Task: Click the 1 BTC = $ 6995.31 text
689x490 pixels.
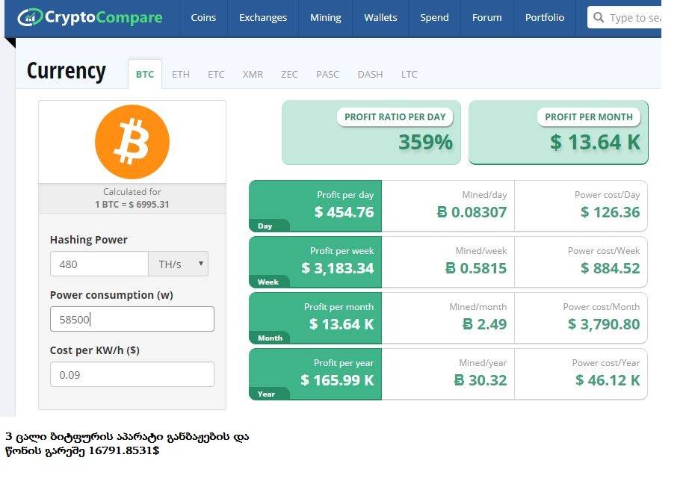Action: pyautogui.click(x=132, y=204)
